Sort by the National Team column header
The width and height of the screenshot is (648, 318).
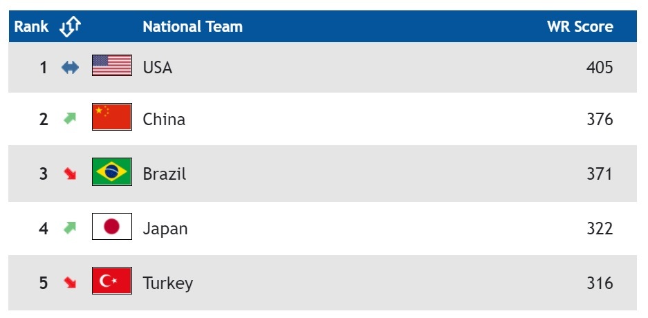(x=192, y=27)
